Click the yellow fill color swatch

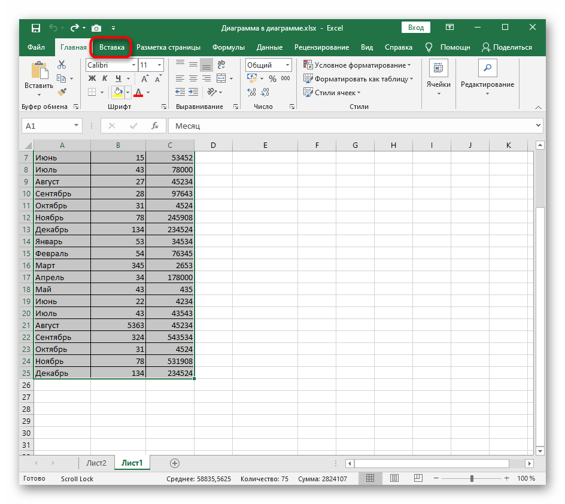click(118, 92)
